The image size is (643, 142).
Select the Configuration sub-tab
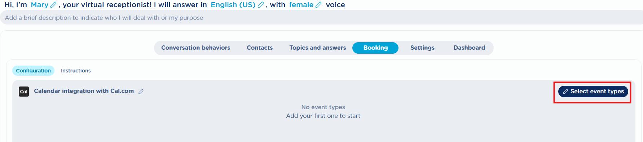33,71
